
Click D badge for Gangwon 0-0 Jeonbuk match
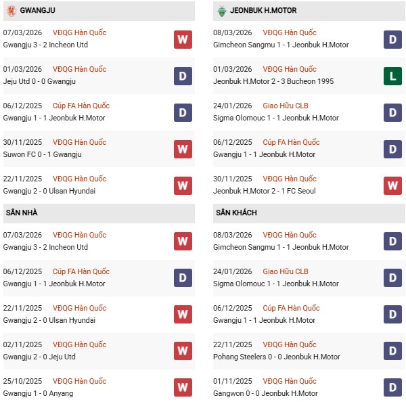coord(392,388)
